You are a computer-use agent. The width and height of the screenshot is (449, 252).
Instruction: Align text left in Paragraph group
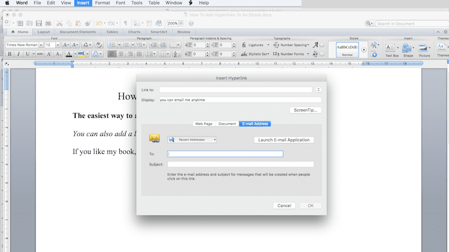coord(112,54)
